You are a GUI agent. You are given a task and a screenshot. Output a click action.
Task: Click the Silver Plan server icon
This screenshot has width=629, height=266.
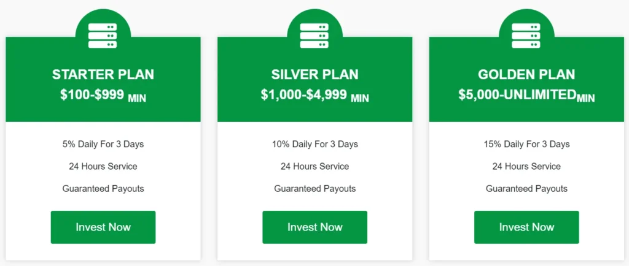314,36
